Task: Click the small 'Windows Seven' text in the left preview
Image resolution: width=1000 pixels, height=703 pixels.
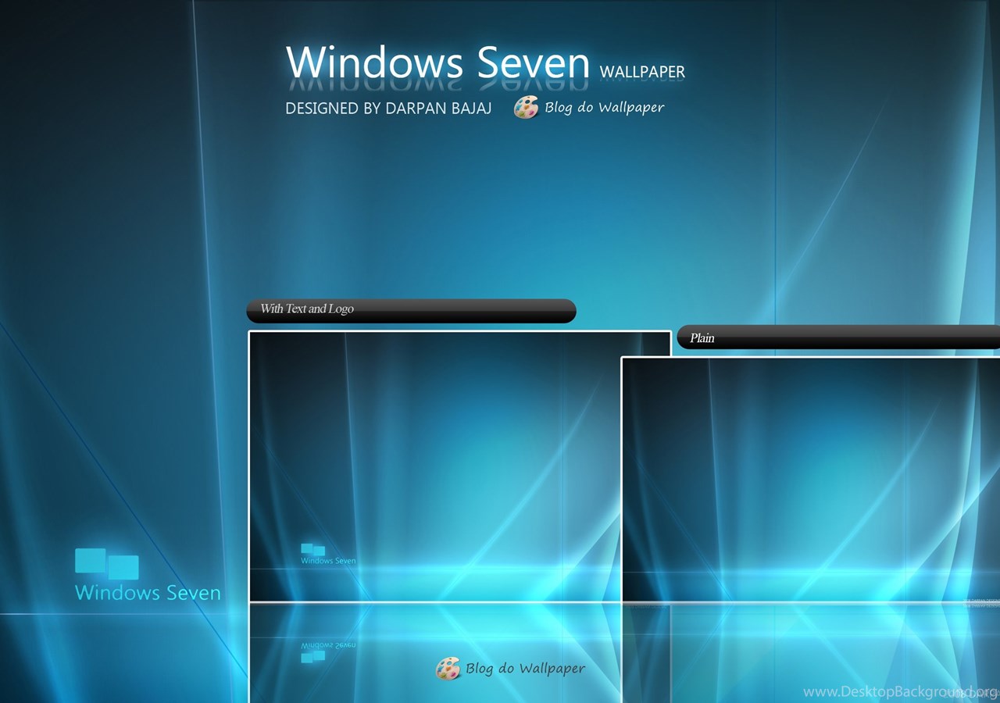Action: [328, 561]
